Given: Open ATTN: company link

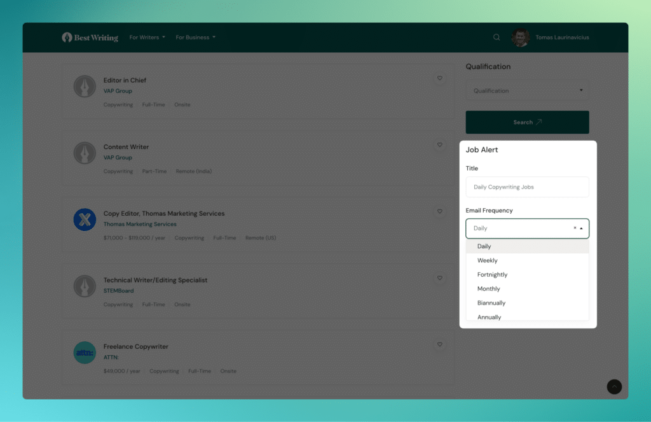Looking at the screenshot, I should coord(111,357).
